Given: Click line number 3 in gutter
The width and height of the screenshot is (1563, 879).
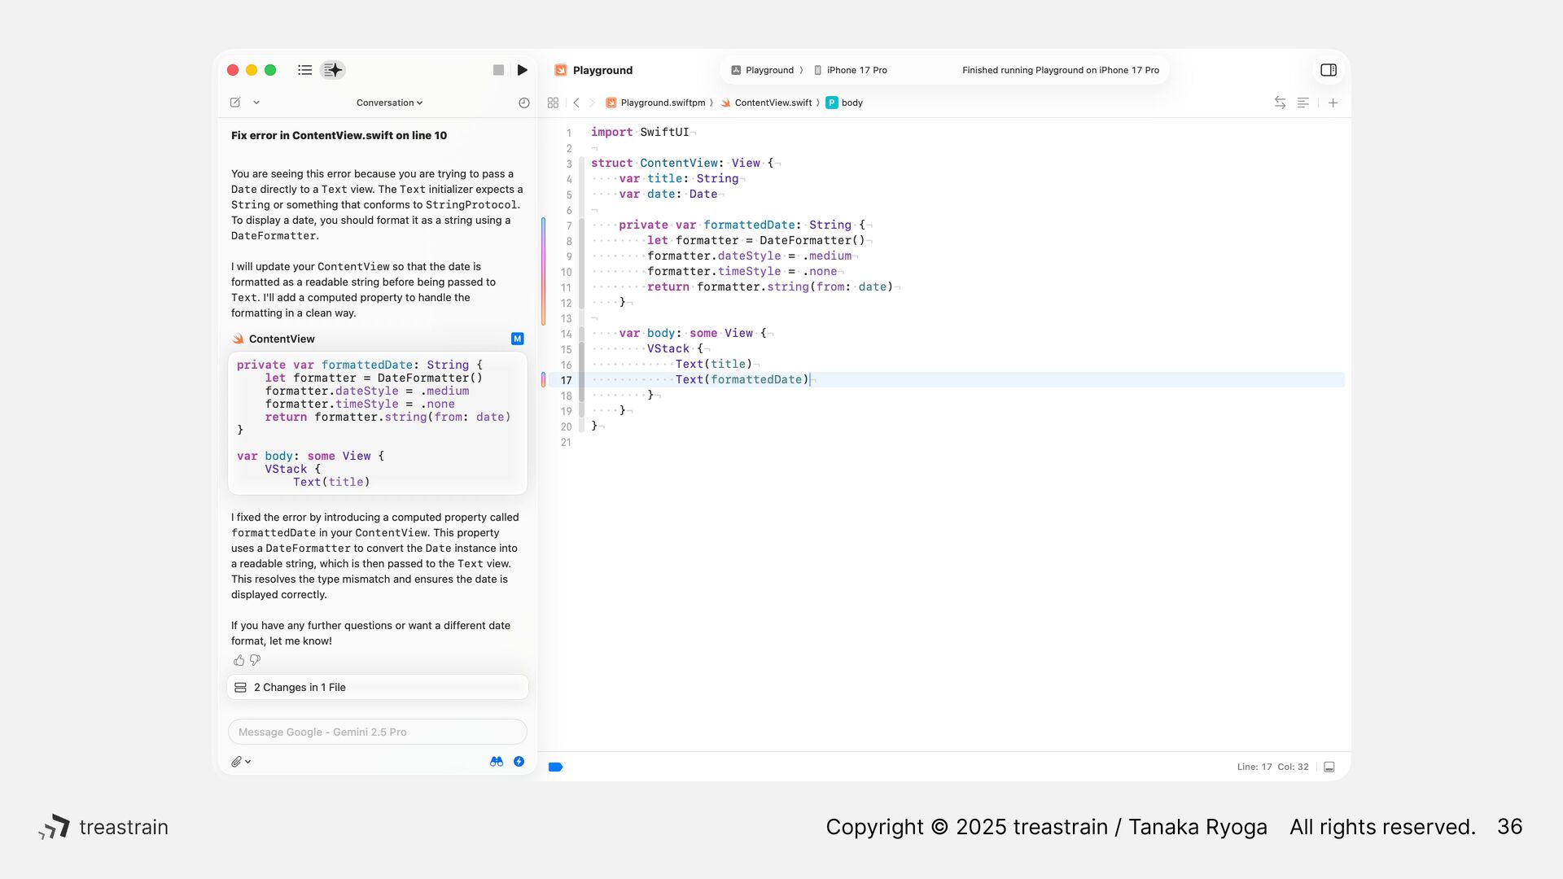Looking at the screenshot, I should tap(569, 164).
